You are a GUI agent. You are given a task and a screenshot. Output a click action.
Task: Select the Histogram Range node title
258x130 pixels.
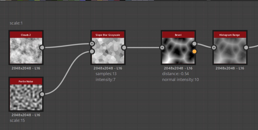click(230, 35)
